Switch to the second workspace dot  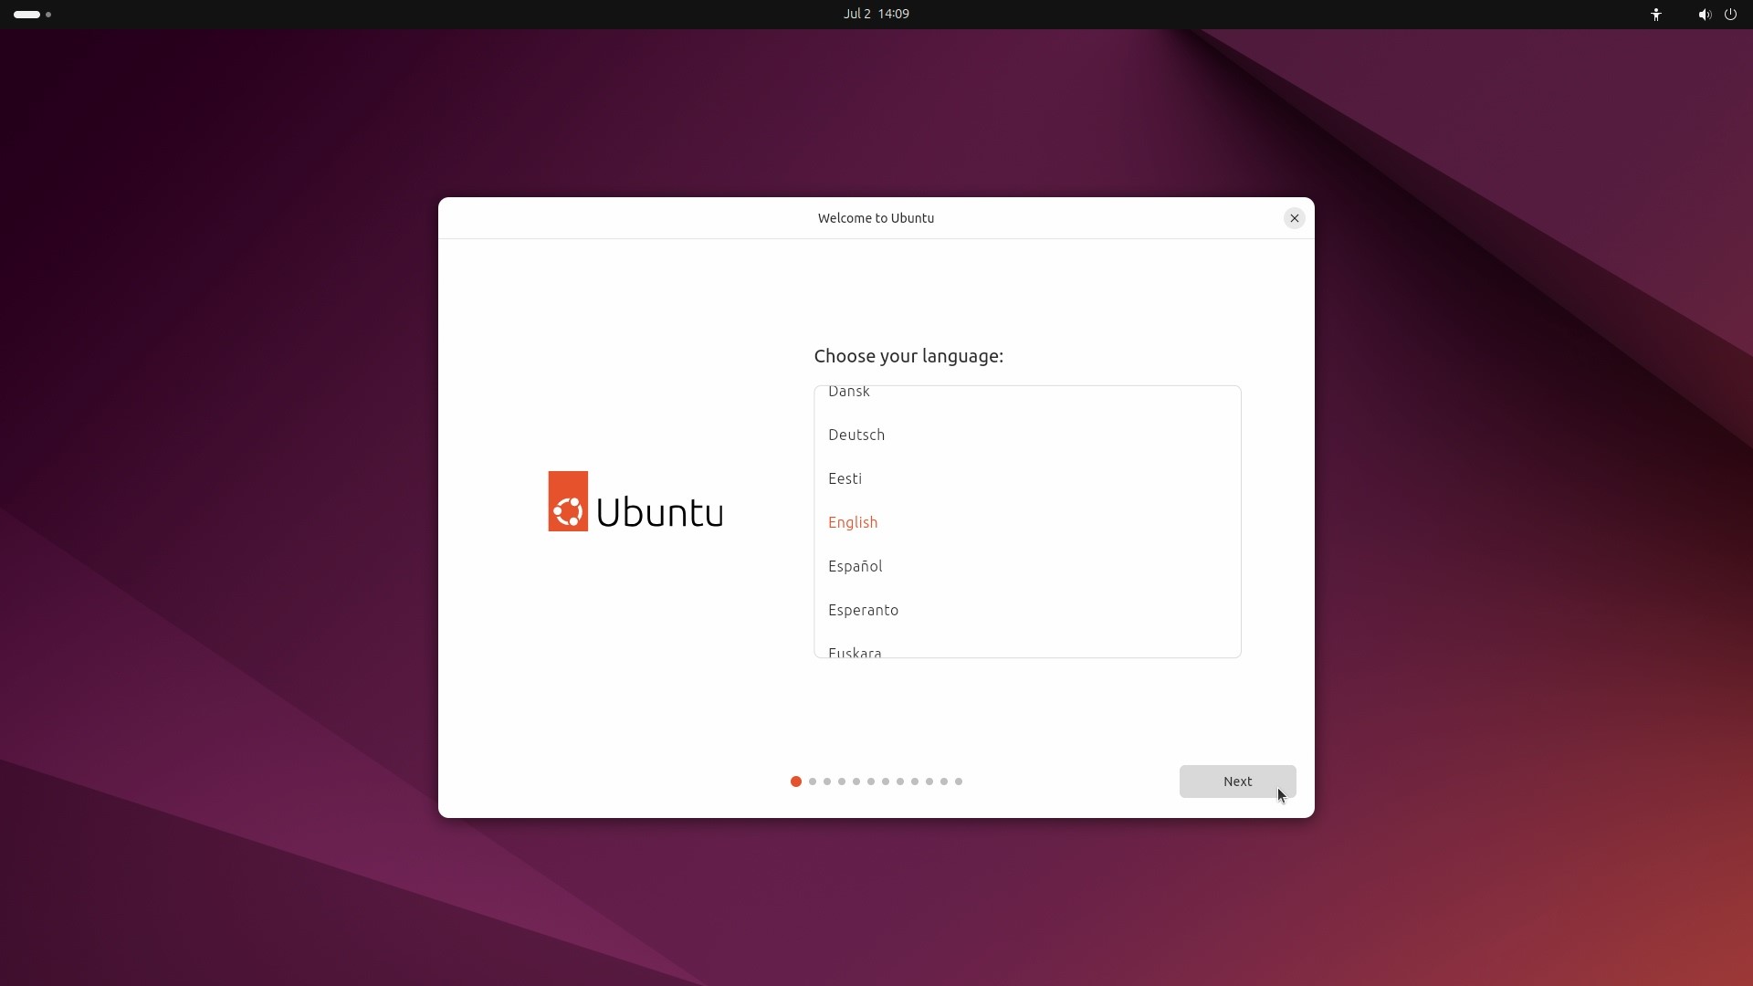[x=48, y=15]
